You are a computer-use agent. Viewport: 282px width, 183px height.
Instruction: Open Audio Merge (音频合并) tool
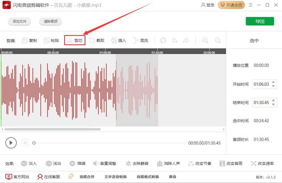tap(87, 177)
